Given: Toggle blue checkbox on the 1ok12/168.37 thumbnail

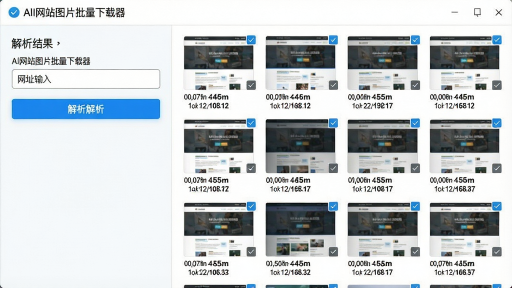Looking at the screenshot, I should point(497,123).
